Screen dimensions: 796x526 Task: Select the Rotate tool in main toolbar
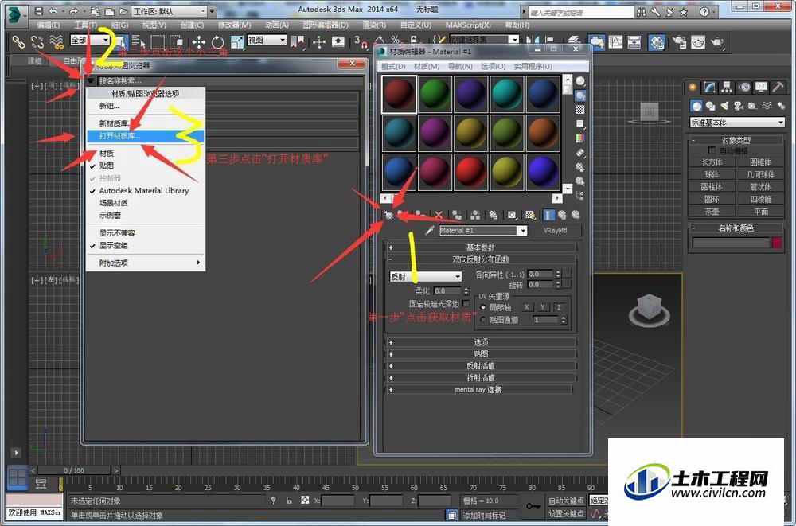218,41
